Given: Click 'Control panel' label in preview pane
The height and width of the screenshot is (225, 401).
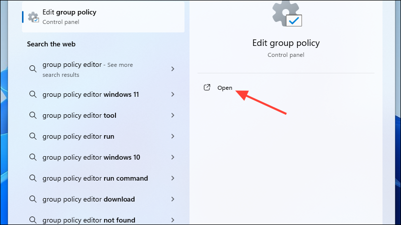Looking at the screenshot, I should (286, 55).
